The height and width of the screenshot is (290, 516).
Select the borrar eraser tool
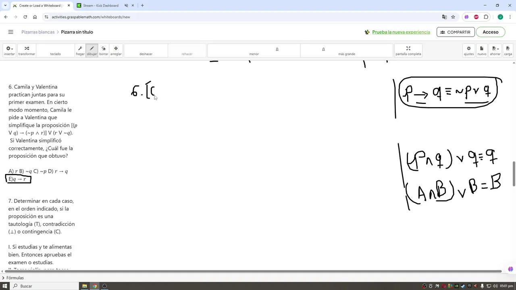104,50
